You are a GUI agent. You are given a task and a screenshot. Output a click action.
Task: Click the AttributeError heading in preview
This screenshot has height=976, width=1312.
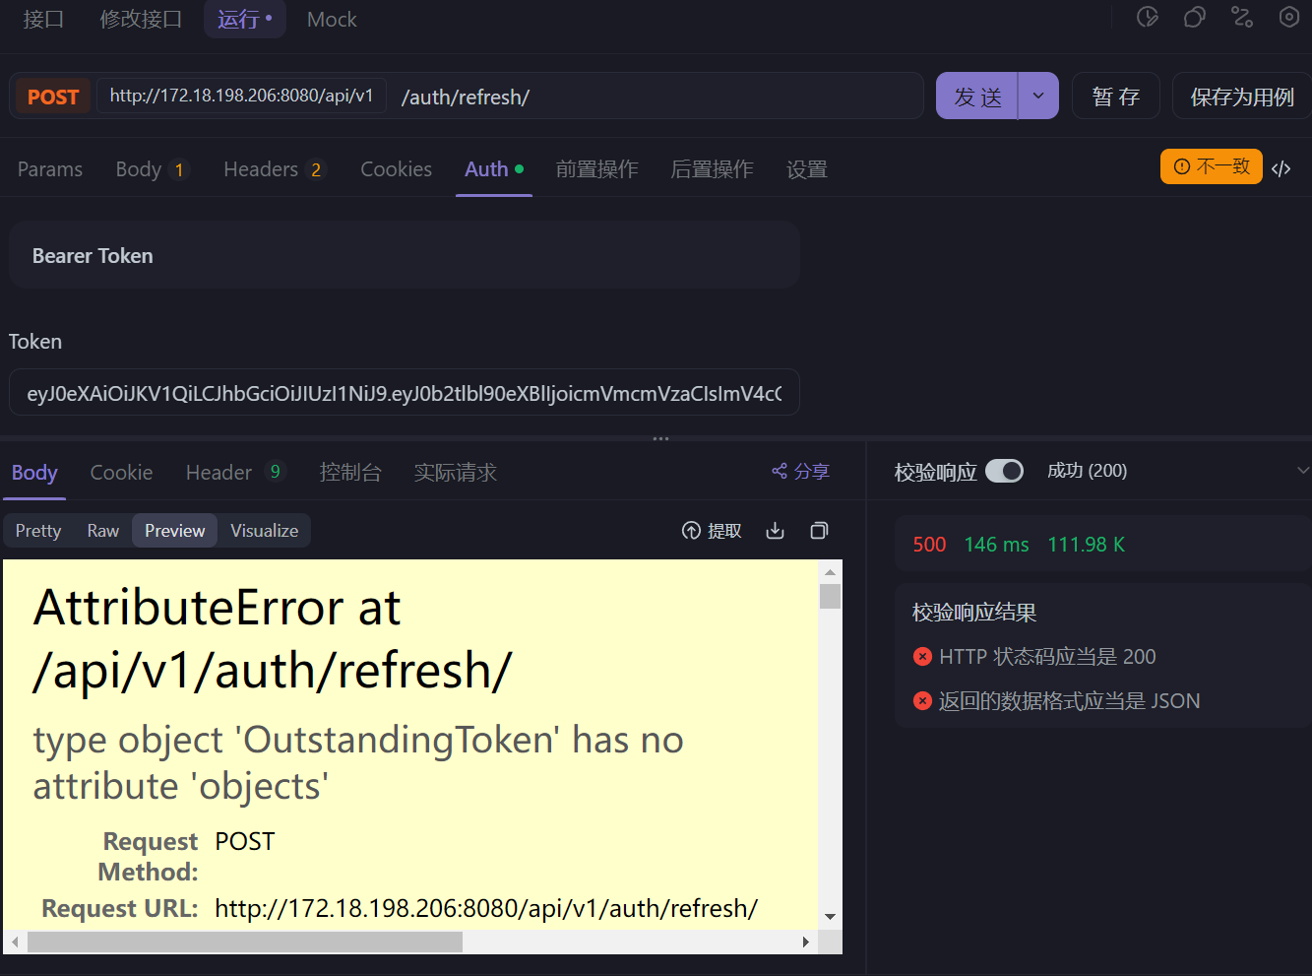click(x=273, y=638)
